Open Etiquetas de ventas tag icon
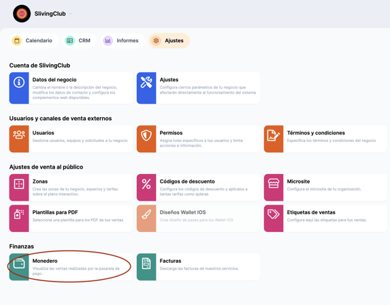Image resolution: width=390 pixels, height=305 pixels. pos(274,214)
